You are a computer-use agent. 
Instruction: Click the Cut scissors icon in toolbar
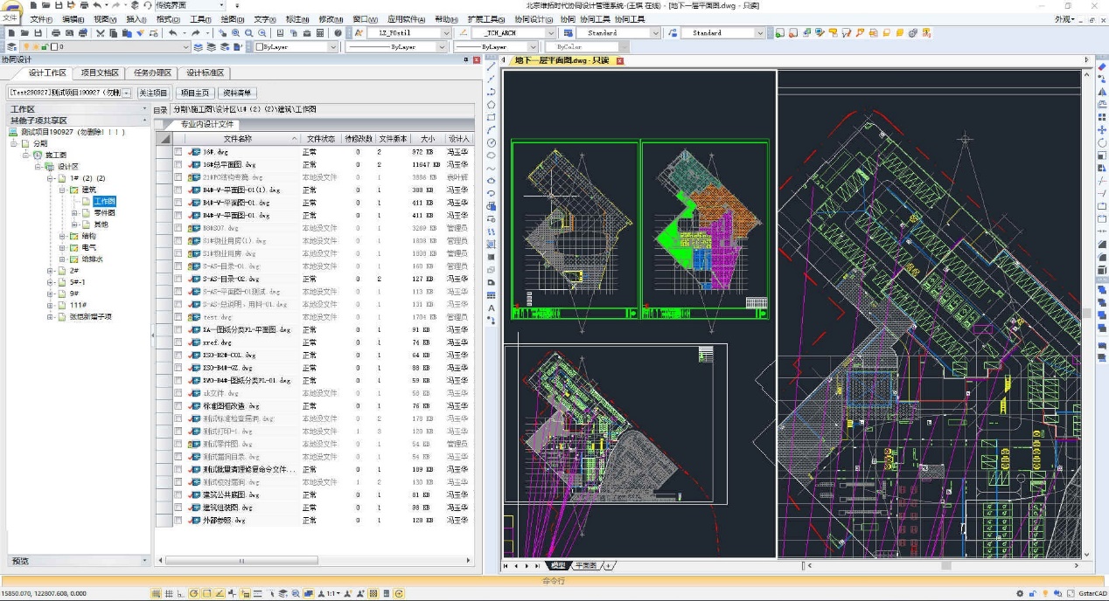[x=100, y=33]
